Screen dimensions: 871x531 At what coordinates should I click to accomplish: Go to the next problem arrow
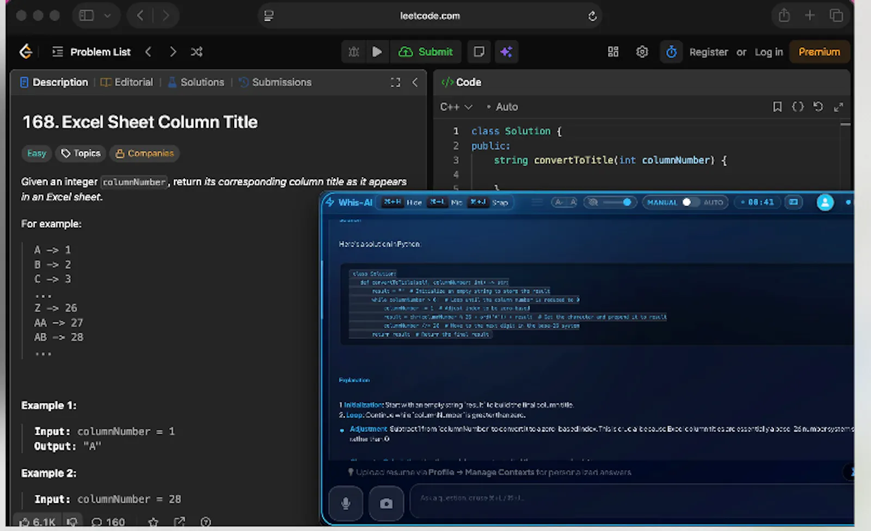(x=173, y=52)
